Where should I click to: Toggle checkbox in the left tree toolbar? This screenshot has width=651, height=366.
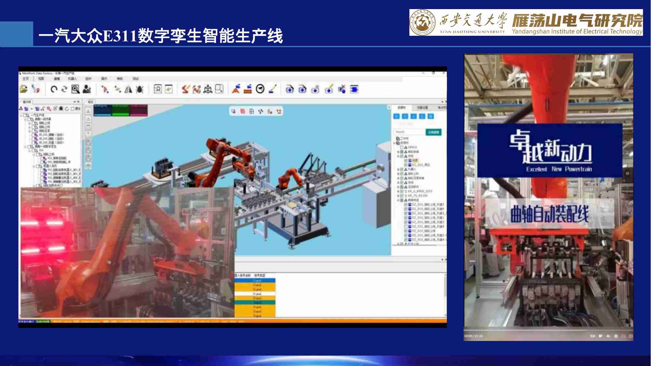pos(73,109)
